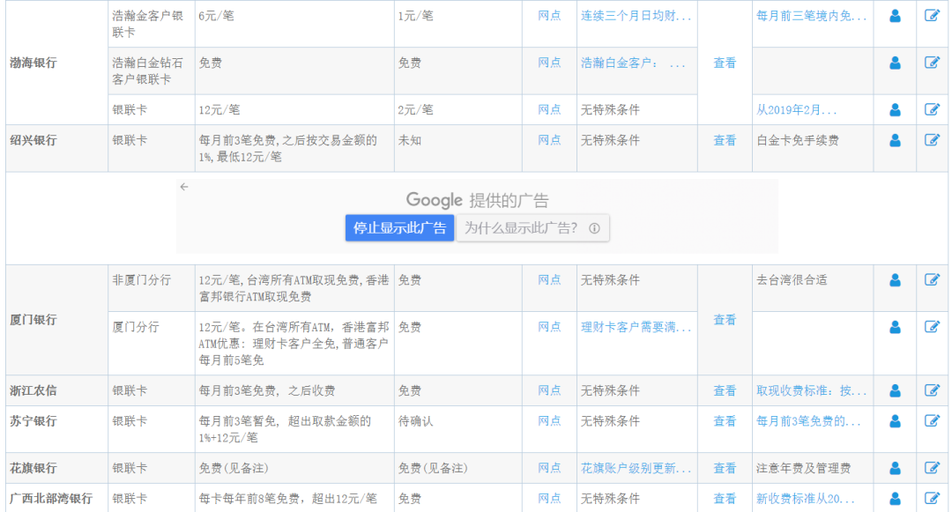Click edit icon in 广西北部湾银行 row
Viewport: 952px width, 512px height.
click(x=932, y=498)
